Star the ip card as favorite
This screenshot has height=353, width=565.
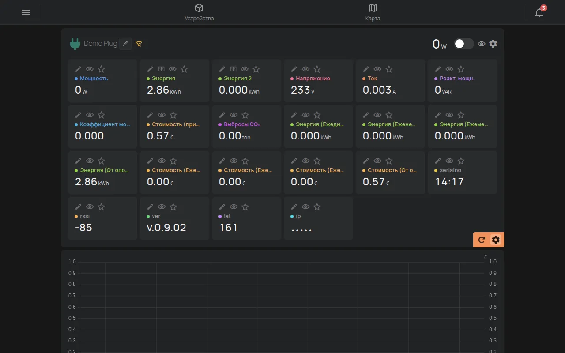(x=317, y=207)
